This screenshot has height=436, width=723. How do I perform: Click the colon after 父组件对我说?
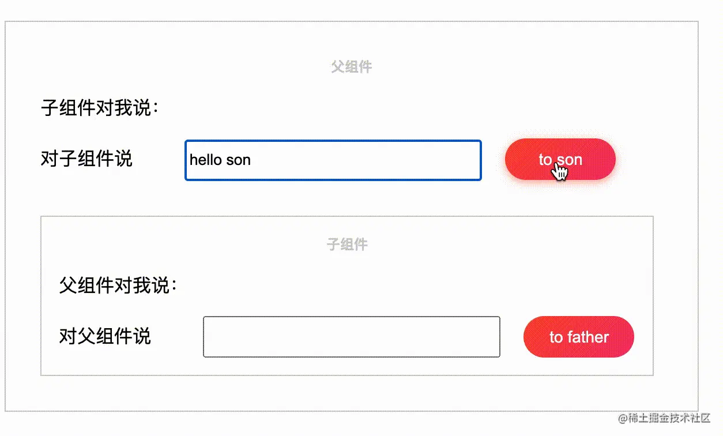coord(174,286)
